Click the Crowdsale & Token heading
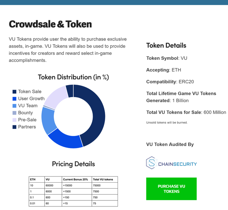 coord(50,24)
